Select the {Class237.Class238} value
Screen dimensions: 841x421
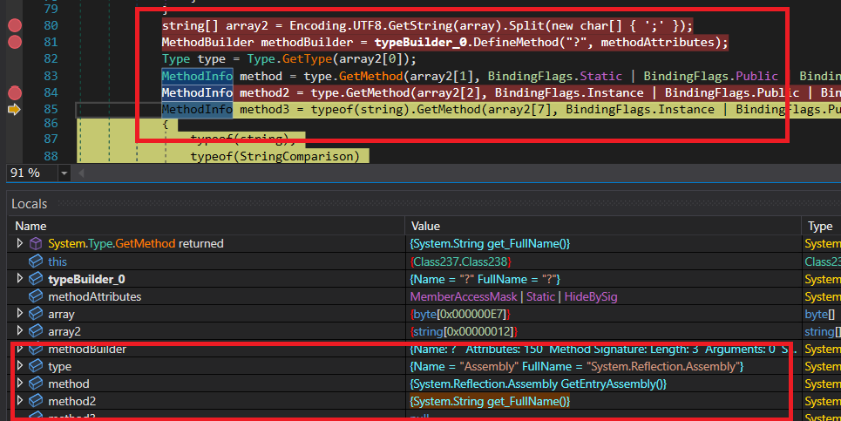[461, 261]
